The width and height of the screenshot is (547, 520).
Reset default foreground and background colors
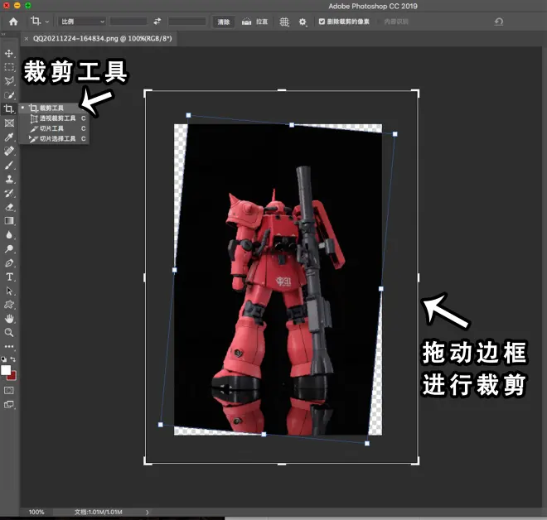click(x=4, y=359)
